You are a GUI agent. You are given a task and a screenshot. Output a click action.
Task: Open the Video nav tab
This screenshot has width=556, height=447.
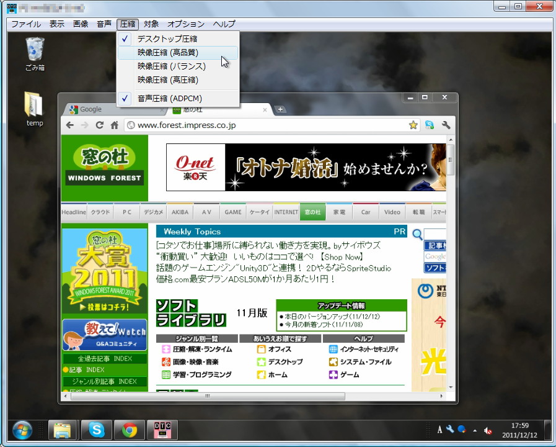pos(392,212)
